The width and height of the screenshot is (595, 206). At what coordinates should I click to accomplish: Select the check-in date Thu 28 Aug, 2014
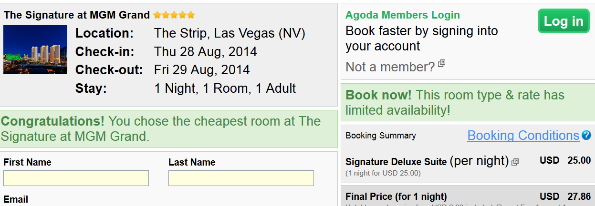point(205,52)
